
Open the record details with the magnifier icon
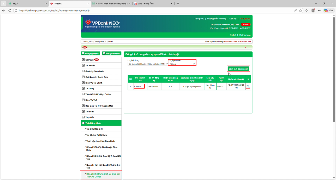coord(248,86)
